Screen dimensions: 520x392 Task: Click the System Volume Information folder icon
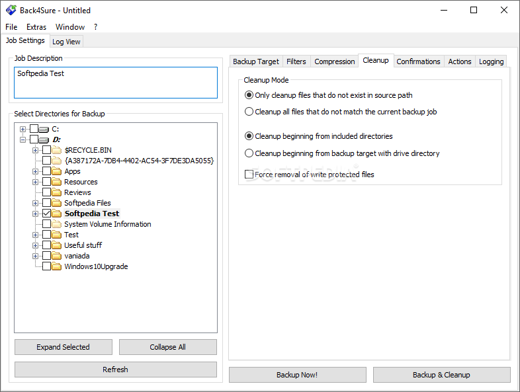[x=57, y=224]
